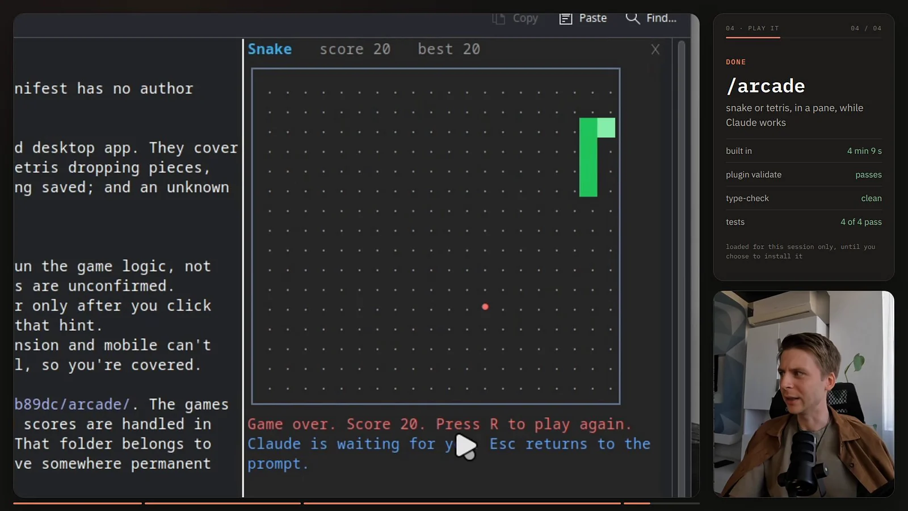Click the '04 / 04' step counter
Screen dimensions: 908x511
866,28
